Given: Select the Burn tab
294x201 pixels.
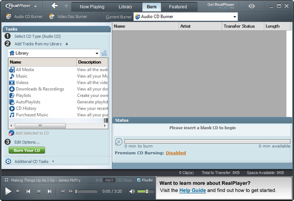Looking at the screenshot, I should [151, 7].
